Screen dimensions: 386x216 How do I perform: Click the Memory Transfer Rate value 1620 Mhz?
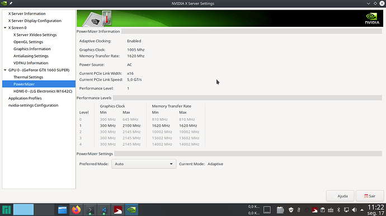click(x=135, y=56)
